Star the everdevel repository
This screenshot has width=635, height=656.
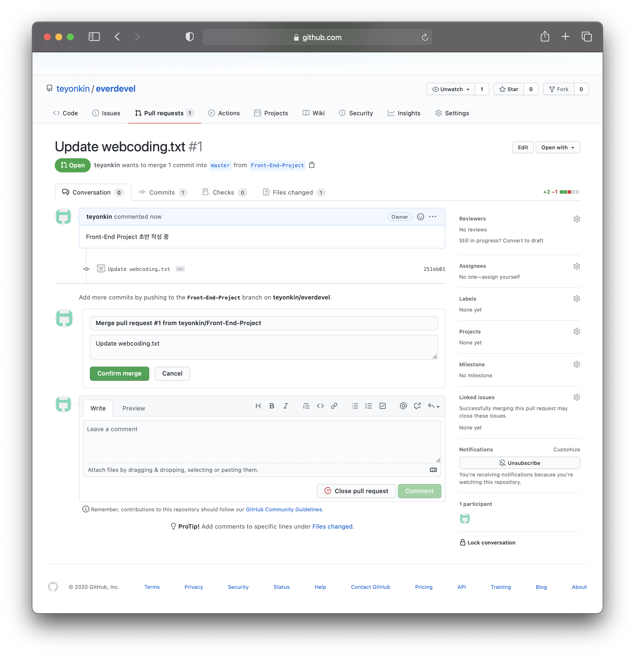coord(509,89)
